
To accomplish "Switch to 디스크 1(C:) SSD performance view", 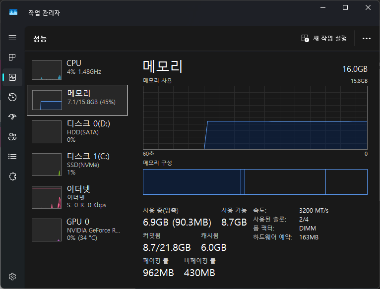I will click(77, 164).
